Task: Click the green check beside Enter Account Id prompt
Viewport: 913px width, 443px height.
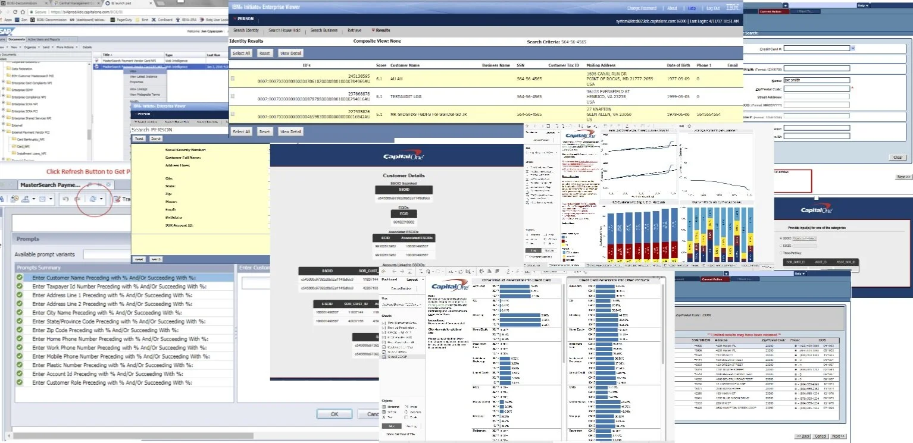Action: (x=20, y=374)
